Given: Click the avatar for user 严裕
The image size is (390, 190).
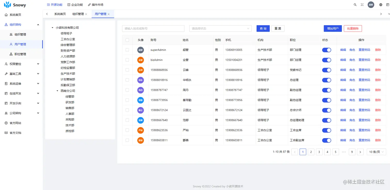Looking at the screenshot, I should pyautogui.click(x=141, y=130).
